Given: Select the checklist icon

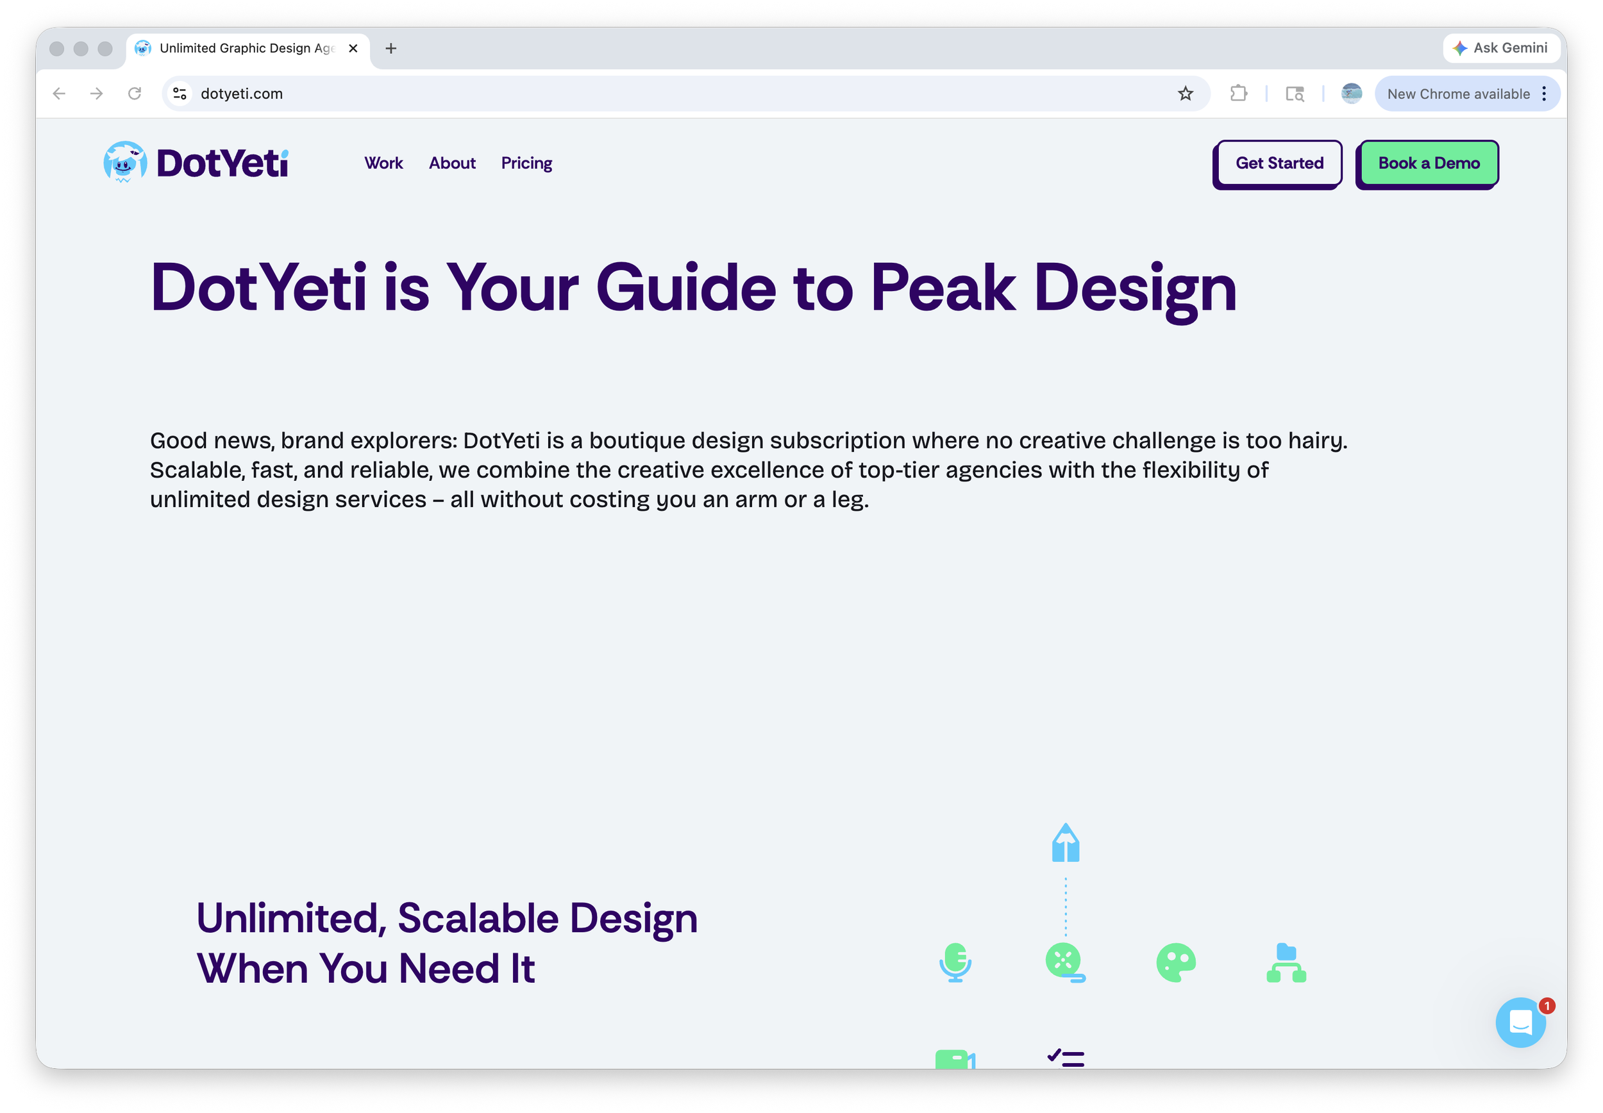Looking at the screenshot, I should point(1066,1058).
